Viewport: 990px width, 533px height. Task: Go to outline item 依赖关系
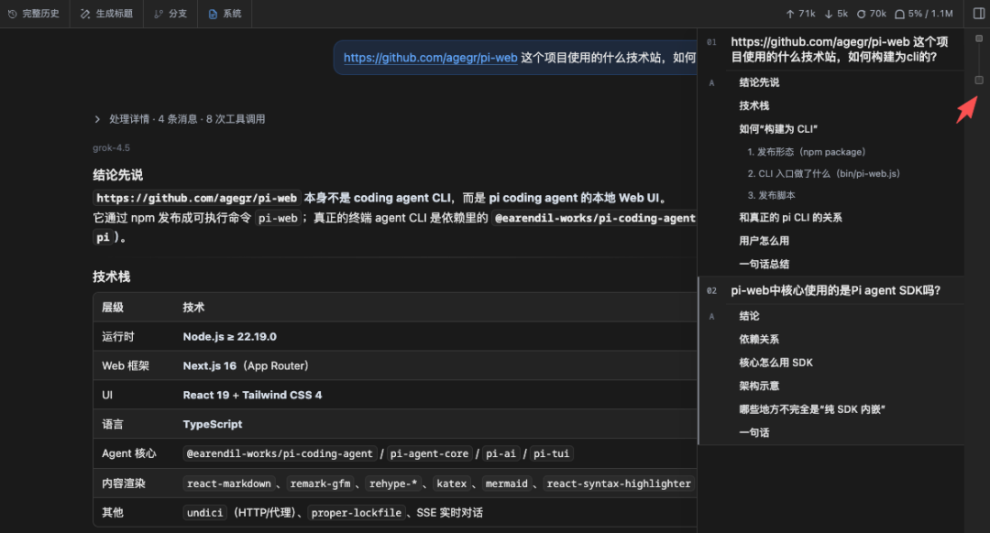(759, 340)
